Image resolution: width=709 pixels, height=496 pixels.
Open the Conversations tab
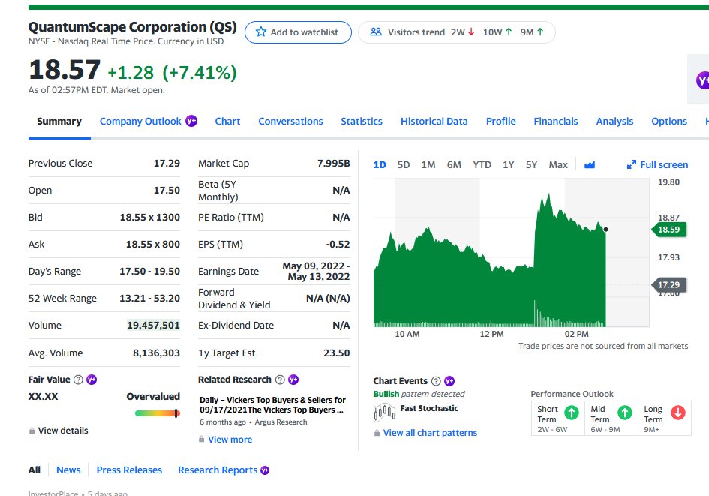click(x=290, y=121)
